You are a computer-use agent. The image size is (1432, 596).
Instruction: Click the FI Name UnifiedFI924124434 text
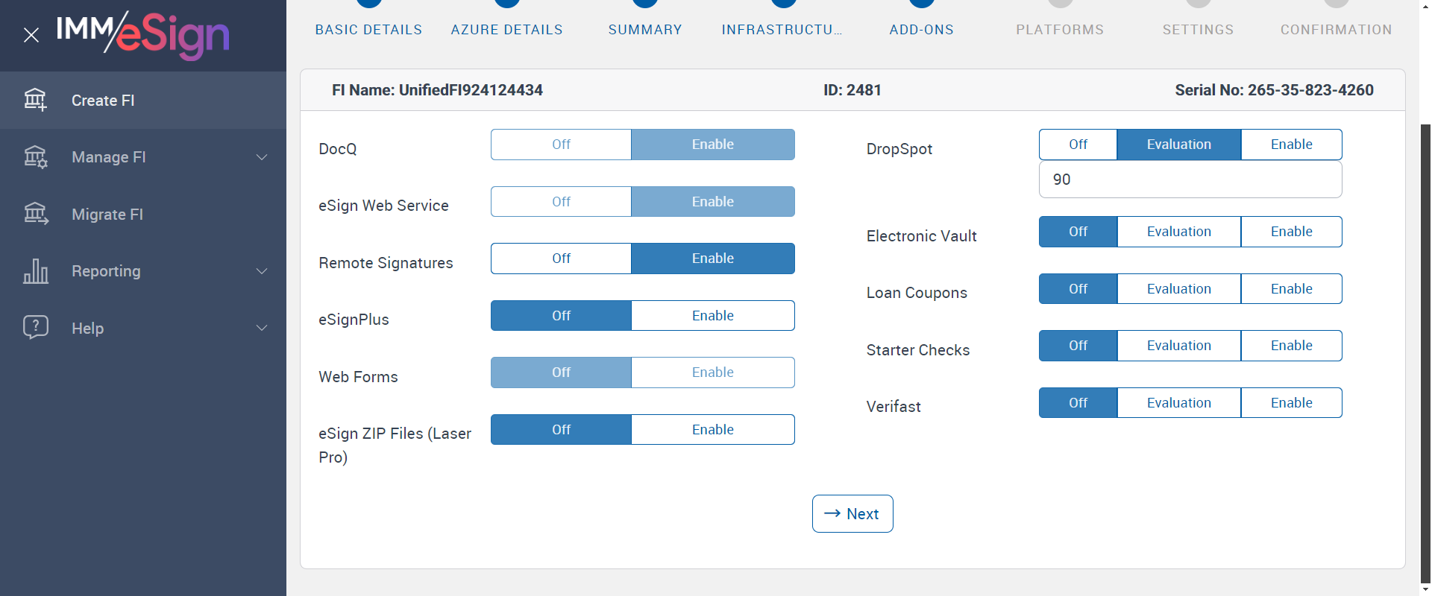[x=437, y=90]
